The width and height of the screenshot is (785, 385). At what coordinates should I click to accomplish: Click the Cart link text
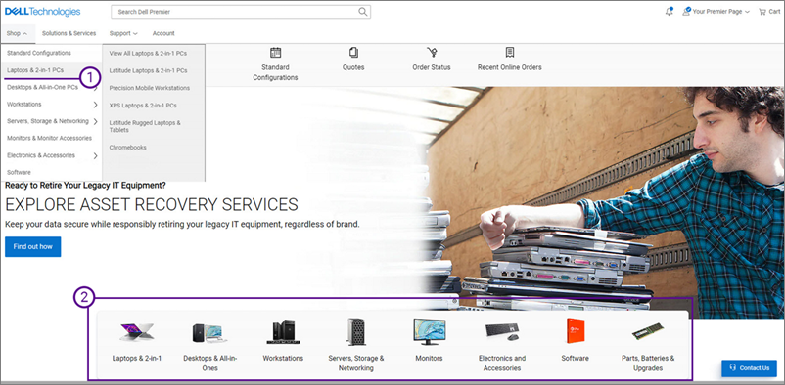pos(774,12)
